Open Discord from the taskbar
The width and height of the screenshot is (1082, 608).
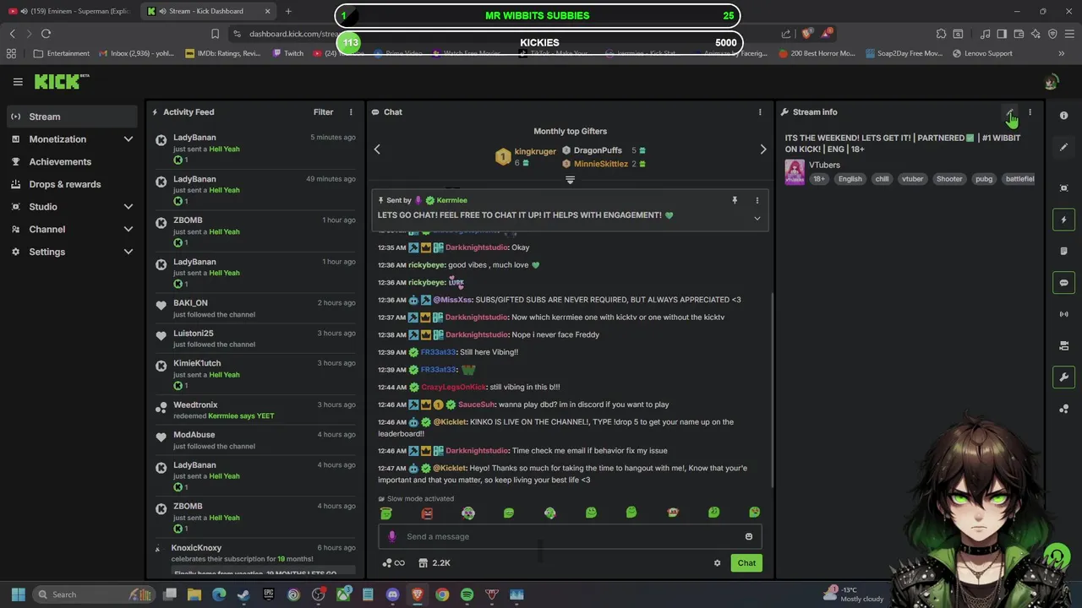pyautogui.click(x=392, y=594)
